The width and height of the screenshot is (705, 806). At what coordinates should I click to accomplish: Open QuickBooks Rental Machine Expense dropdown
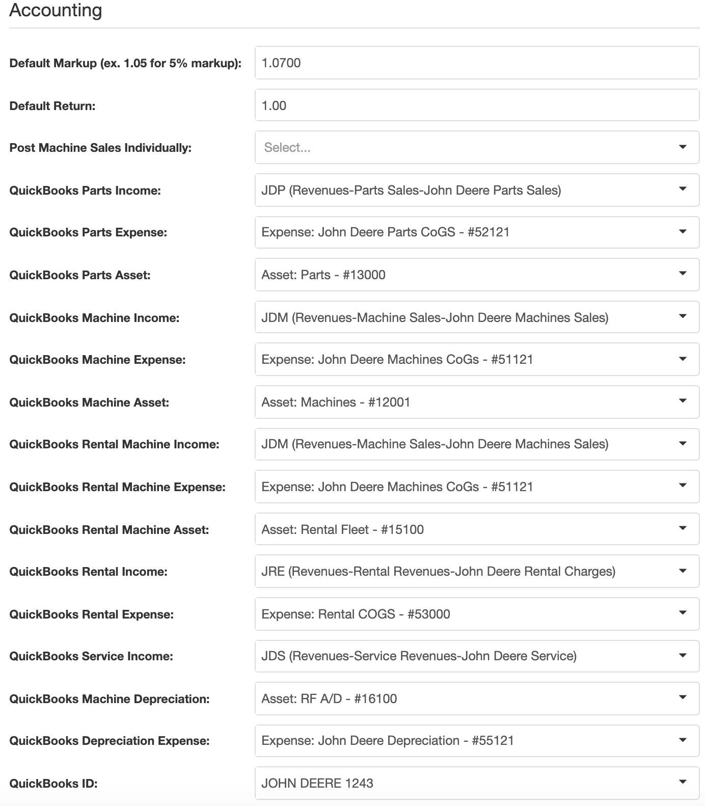(x=477, y=487)
